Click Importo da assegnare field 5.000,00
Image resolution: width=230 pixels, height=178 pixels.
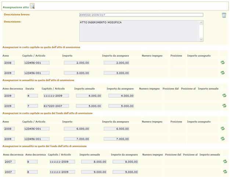121,106
